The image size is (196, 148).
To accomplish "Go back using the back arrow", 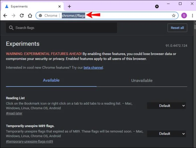I will (5, 16).
